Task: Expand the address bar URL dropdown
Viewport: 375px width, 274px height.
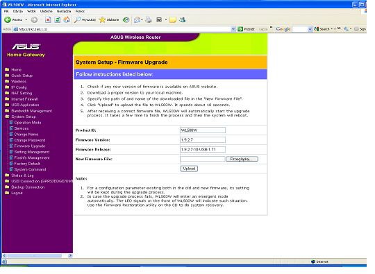Action: pyautogui.click(x=233, y=29)
